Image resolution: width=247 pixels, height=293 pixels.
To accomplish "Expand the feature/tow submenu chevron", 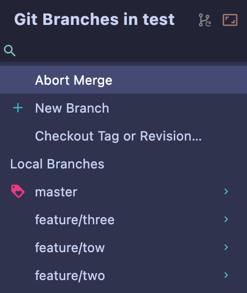I will click(226, 247).
